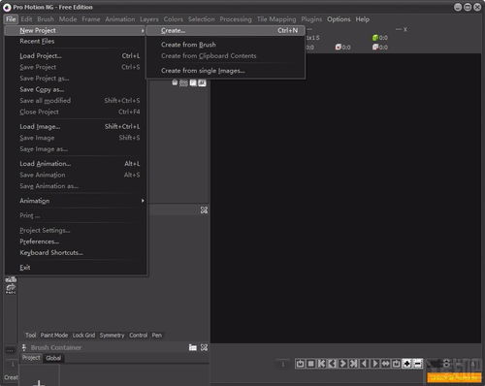The image size is (485, 386).
Task: Select Create from Brush
Action: click(225, 45)
